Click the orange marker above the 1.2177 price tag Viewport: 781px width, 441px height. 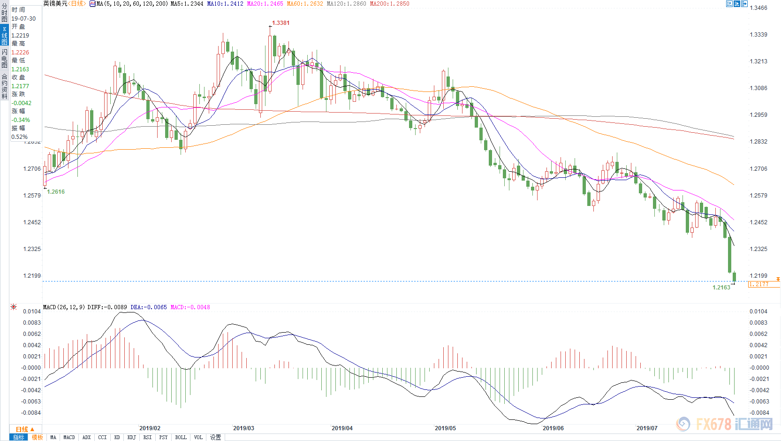click(x=778, y=279)
